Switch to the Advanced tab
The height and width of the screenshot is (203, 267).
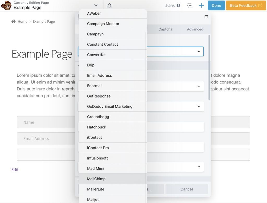[195, 29]
